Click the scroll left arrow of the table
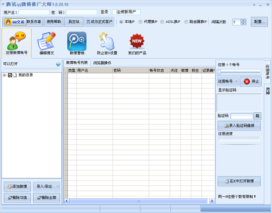Screen dimensions: 272x213 (x=67, y=201)
